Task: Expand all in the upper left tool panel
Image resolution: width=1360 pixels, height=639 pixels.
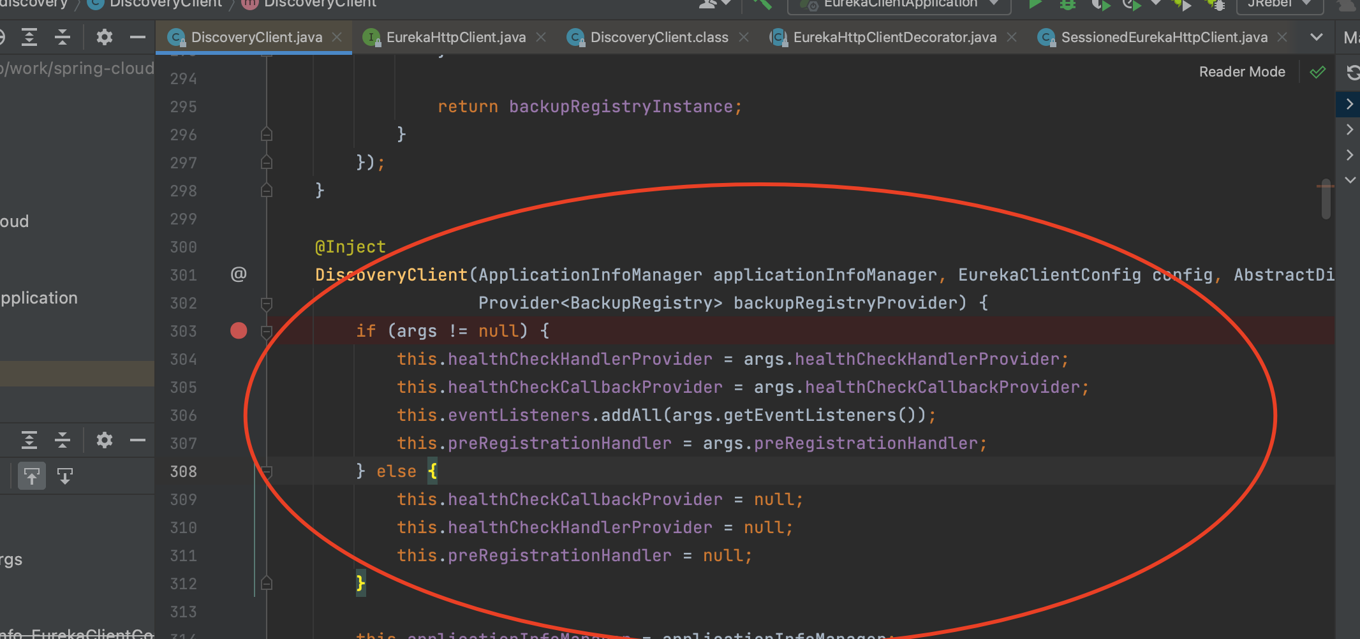Action: click(29, 37)
